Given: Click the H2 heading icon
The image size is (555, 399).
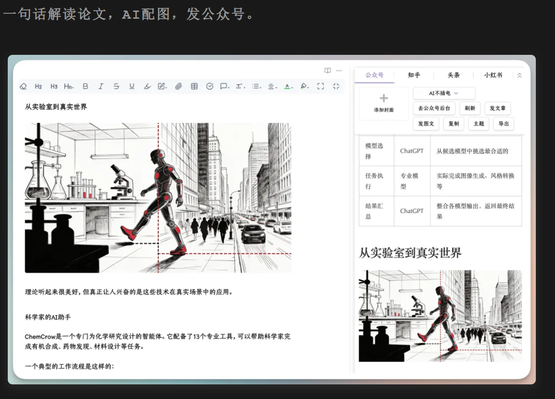Looking at the screenshot, I should click(x=38, y=86).
